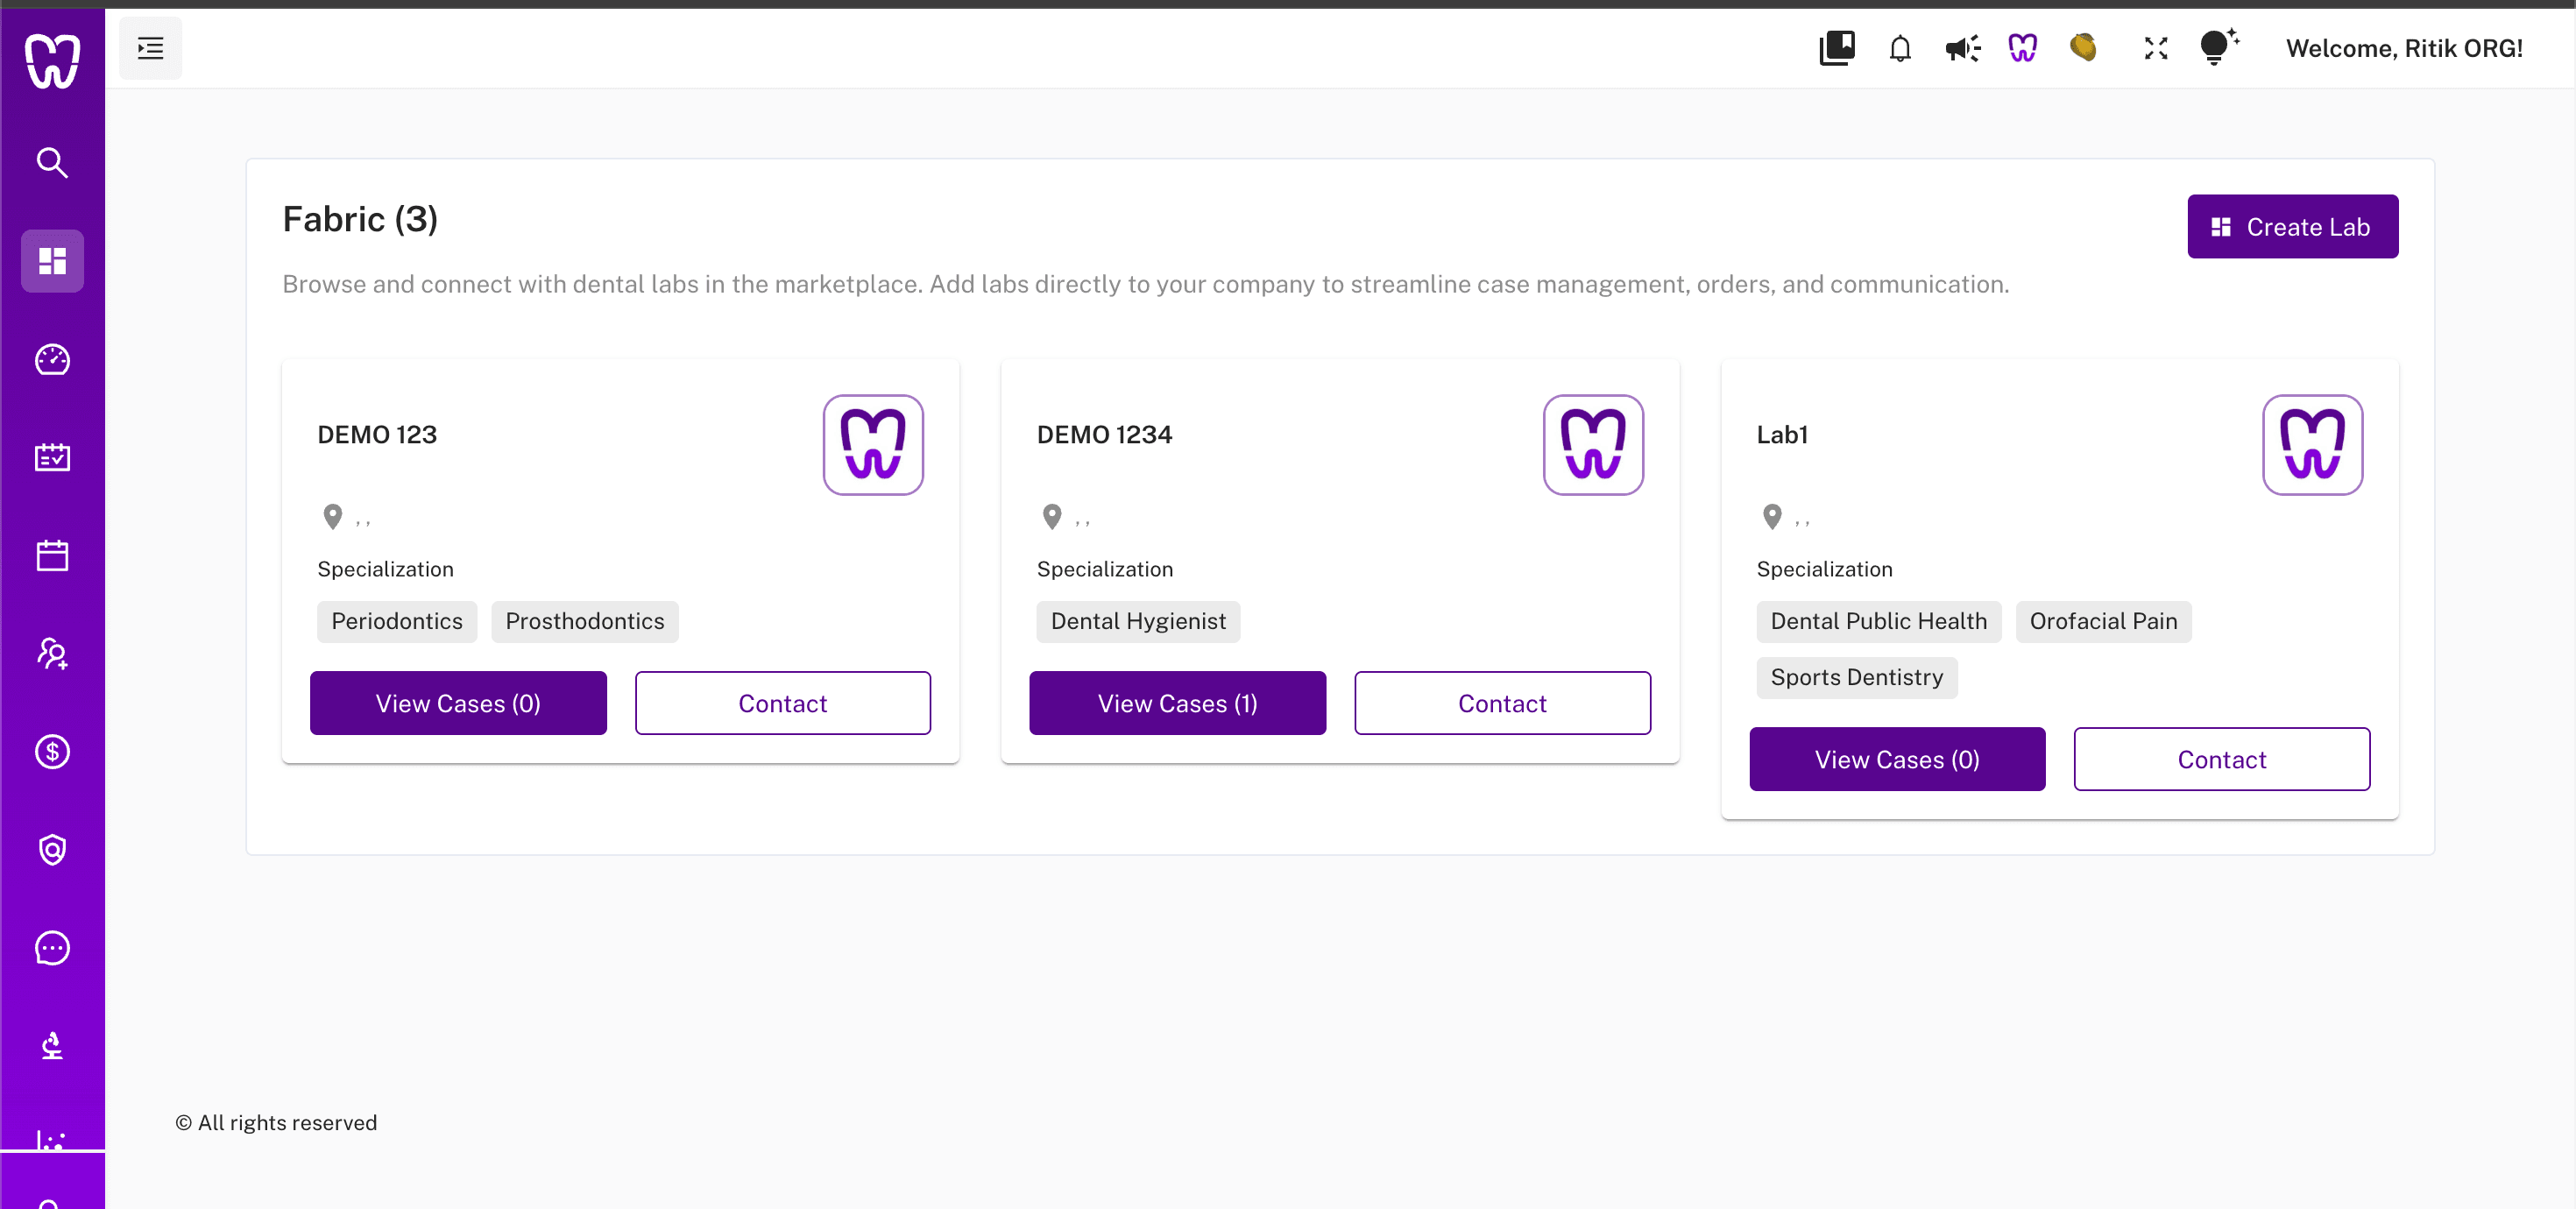Click the Periodontics specialization tag
2576x1209 pixels.
397,621
